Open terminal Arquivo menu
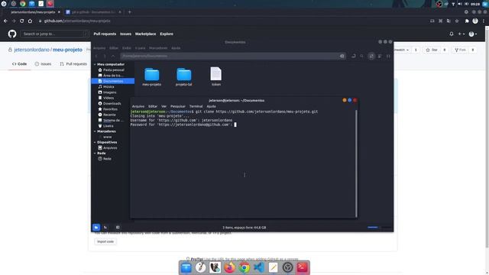The image size is (489, 275). pyautogui.click(x=138, y=106)
